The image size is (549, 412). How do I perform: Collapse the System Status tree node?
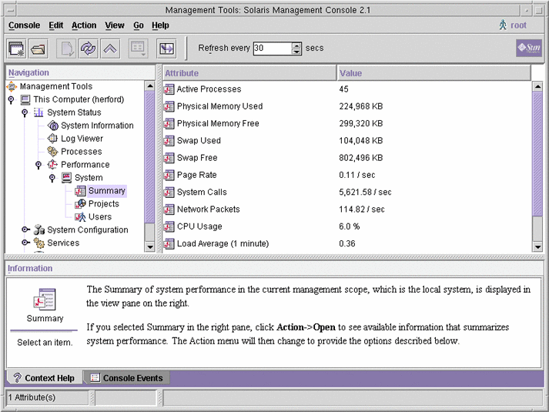tap(25, 112)
